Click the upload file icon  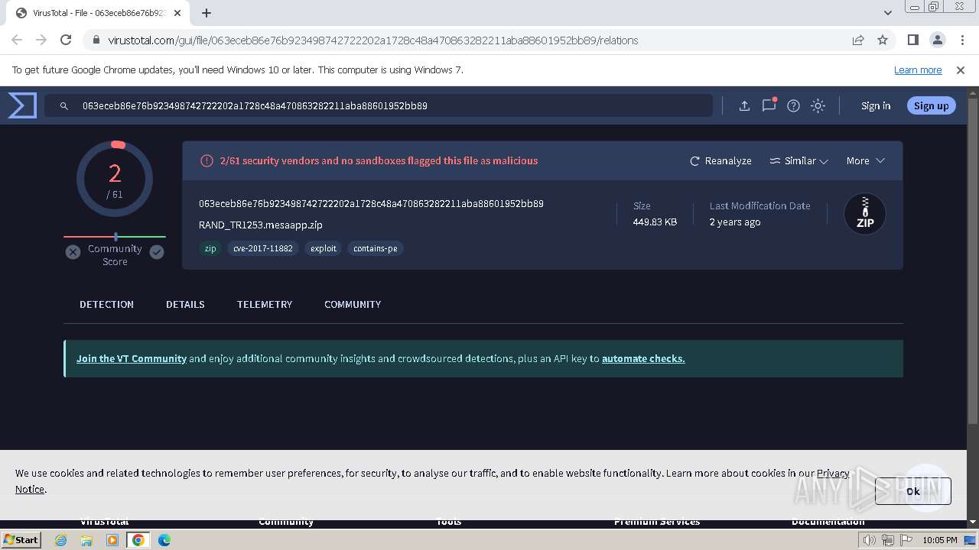click(x=744, y=106)
